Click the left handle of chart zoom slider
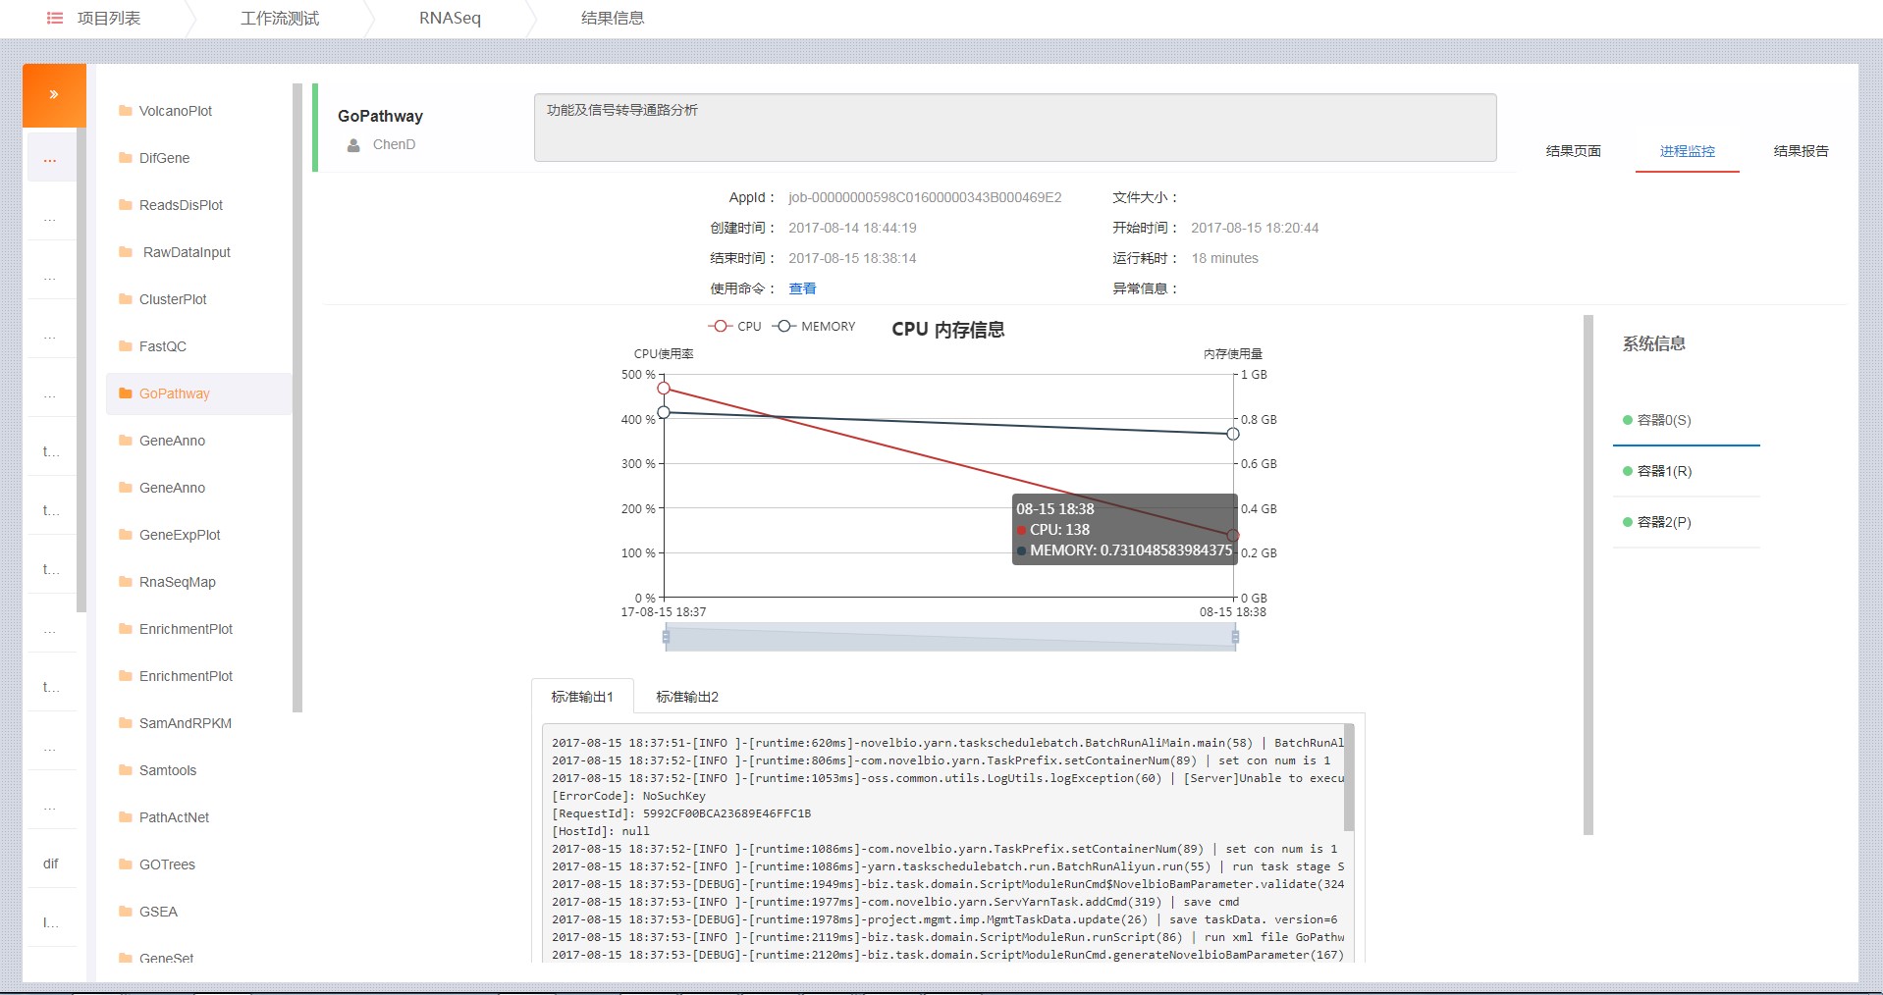This screenshot has width=1883, height=995. click(666, 637)
